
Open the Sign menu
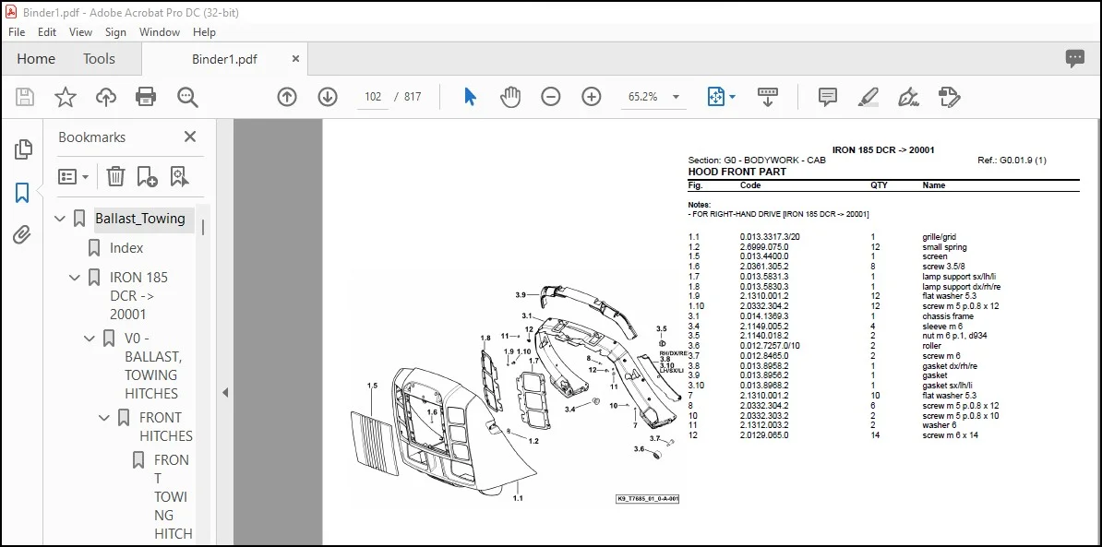point(115,32)
